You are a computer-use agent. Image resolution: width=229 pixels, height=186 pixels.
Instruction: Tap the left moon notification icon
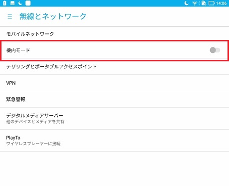[20, 3]
